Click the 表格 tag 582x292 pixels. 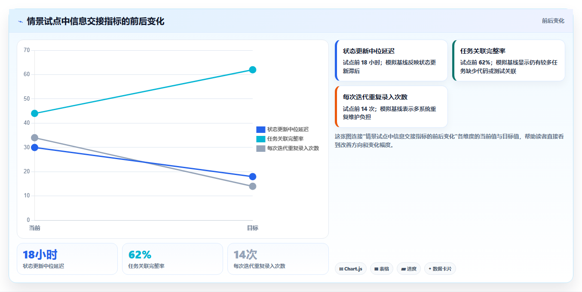tap(382, 269)
